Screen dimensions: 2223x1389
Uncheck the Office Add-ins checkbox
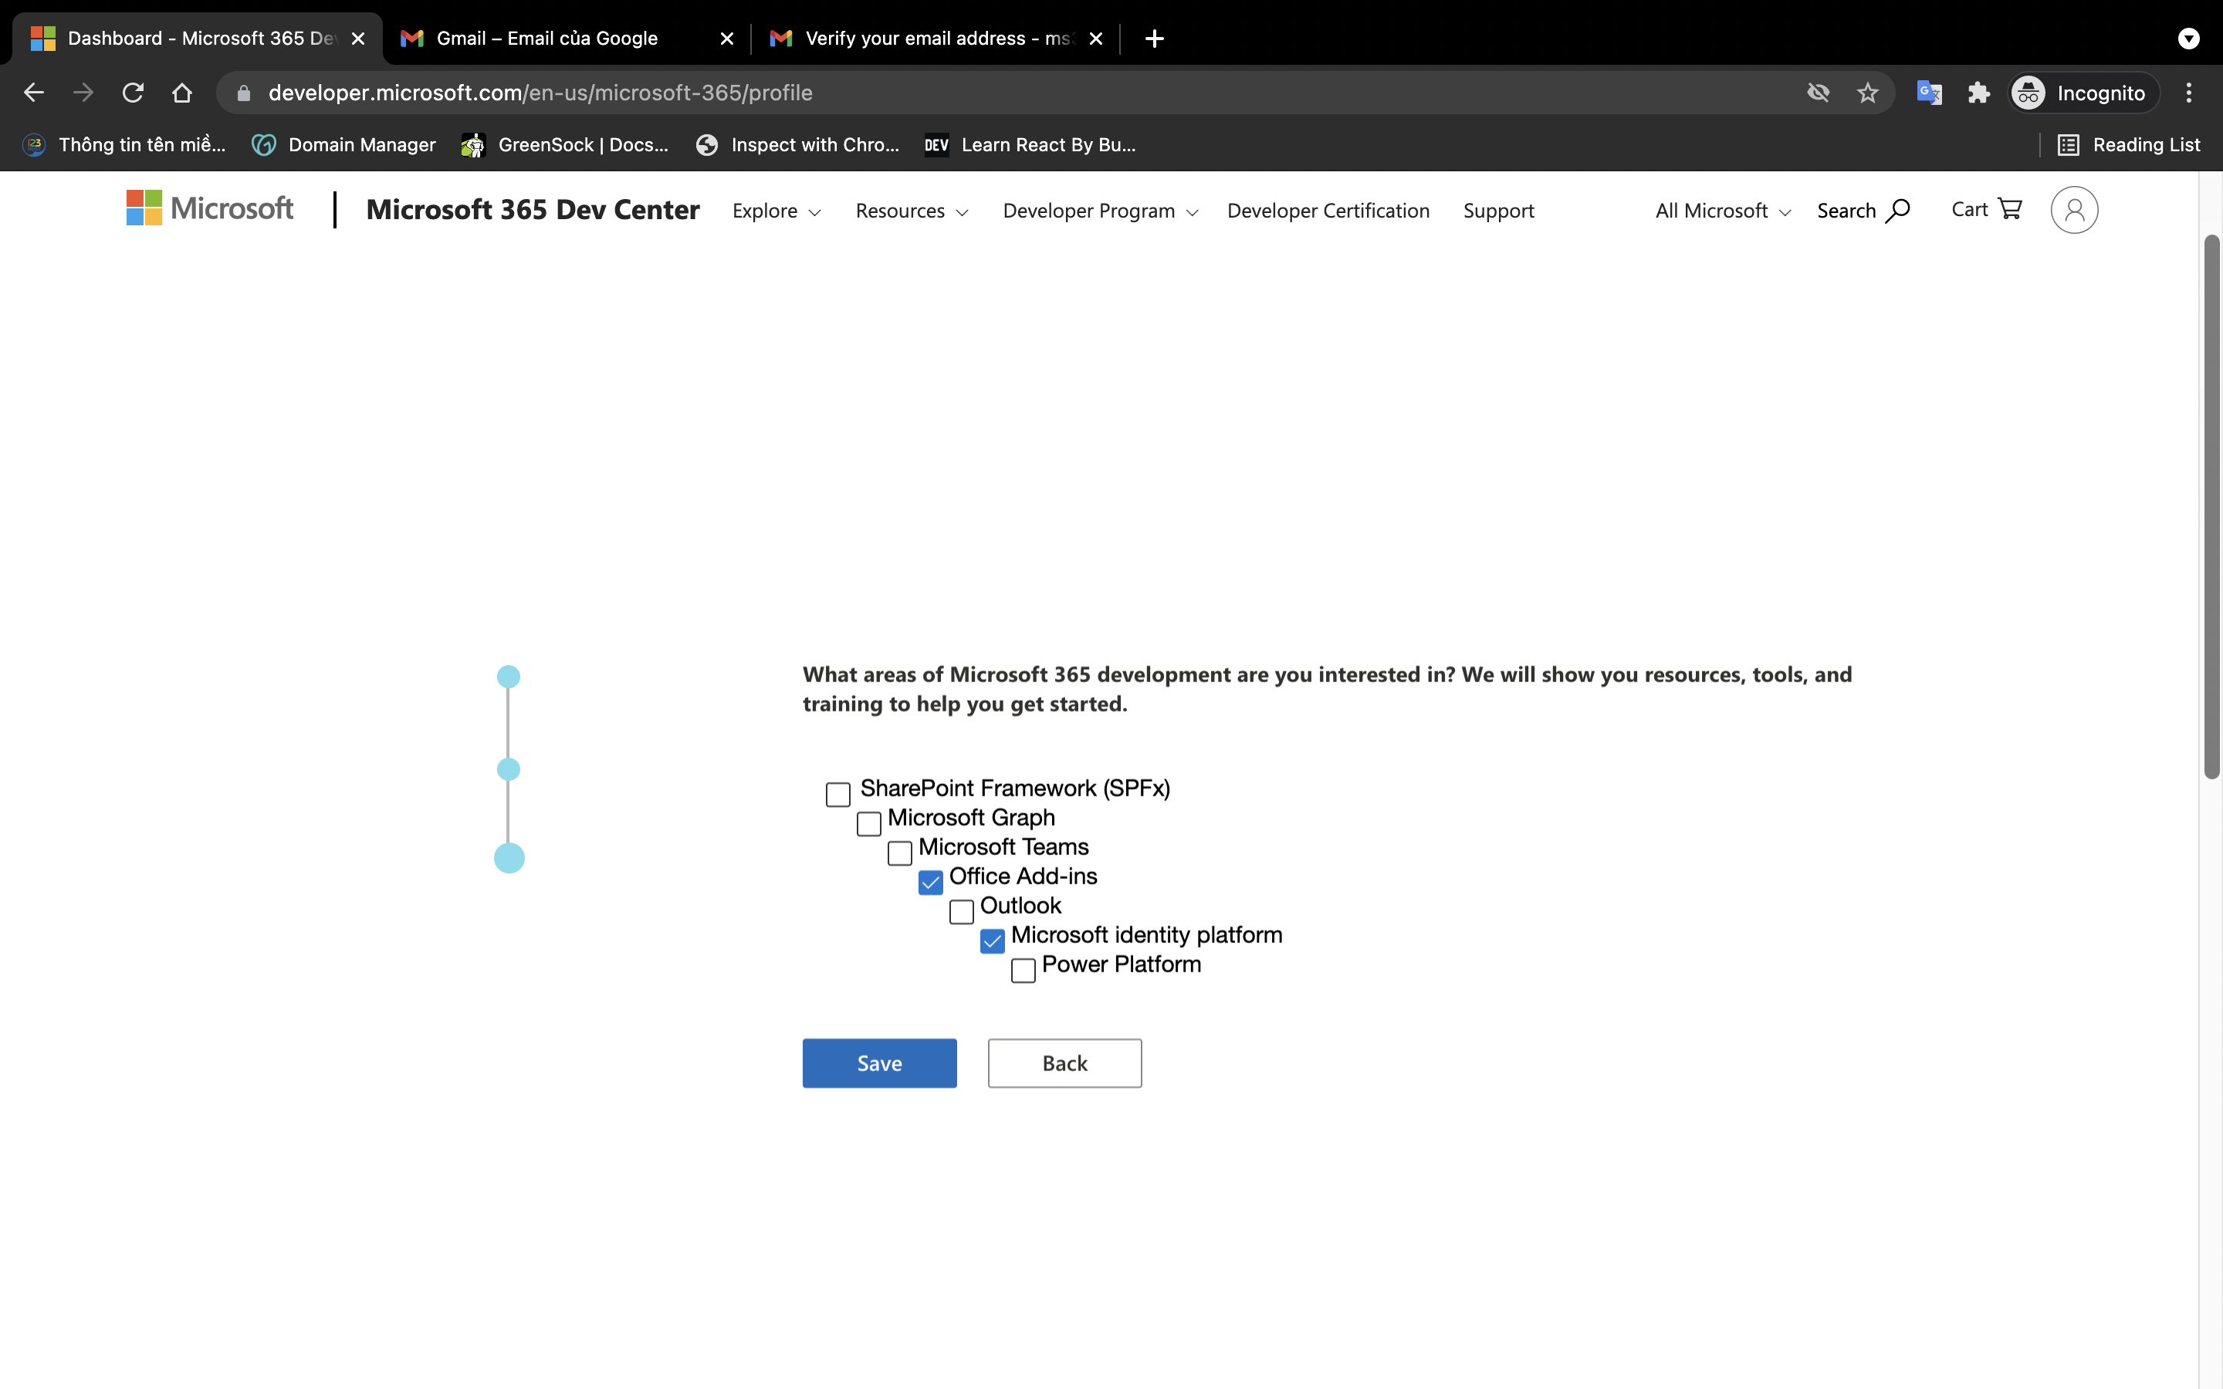(x=931, y=882)
